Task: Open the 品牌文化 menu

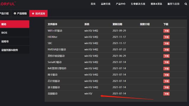Action: pyautogui.click(x=106, y=4)
